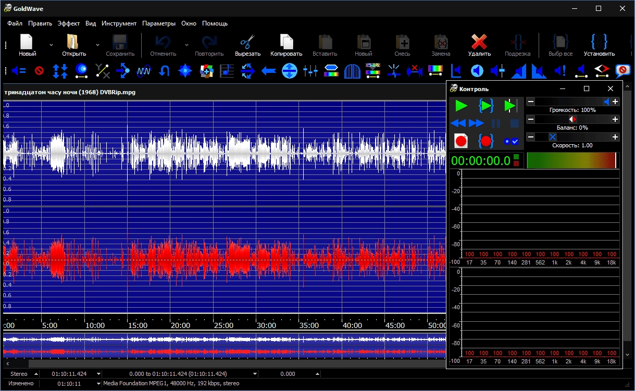Expand the dropdown arrow next to Открыть
Viewport: 635px width, 391px height.
click(x=97, y=45)
